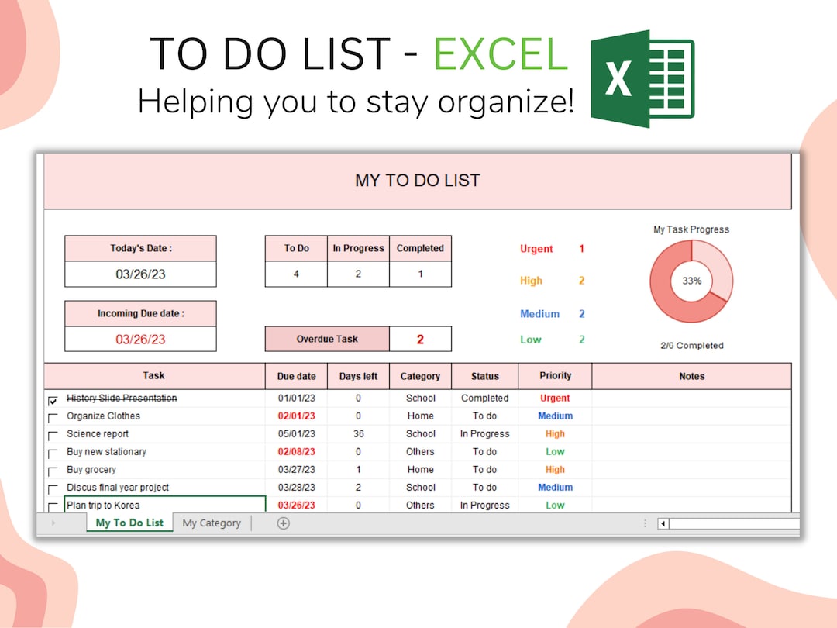Click the Excel logo icon
Viewport: 837px width, 628px height.
[x=642, y=79]
